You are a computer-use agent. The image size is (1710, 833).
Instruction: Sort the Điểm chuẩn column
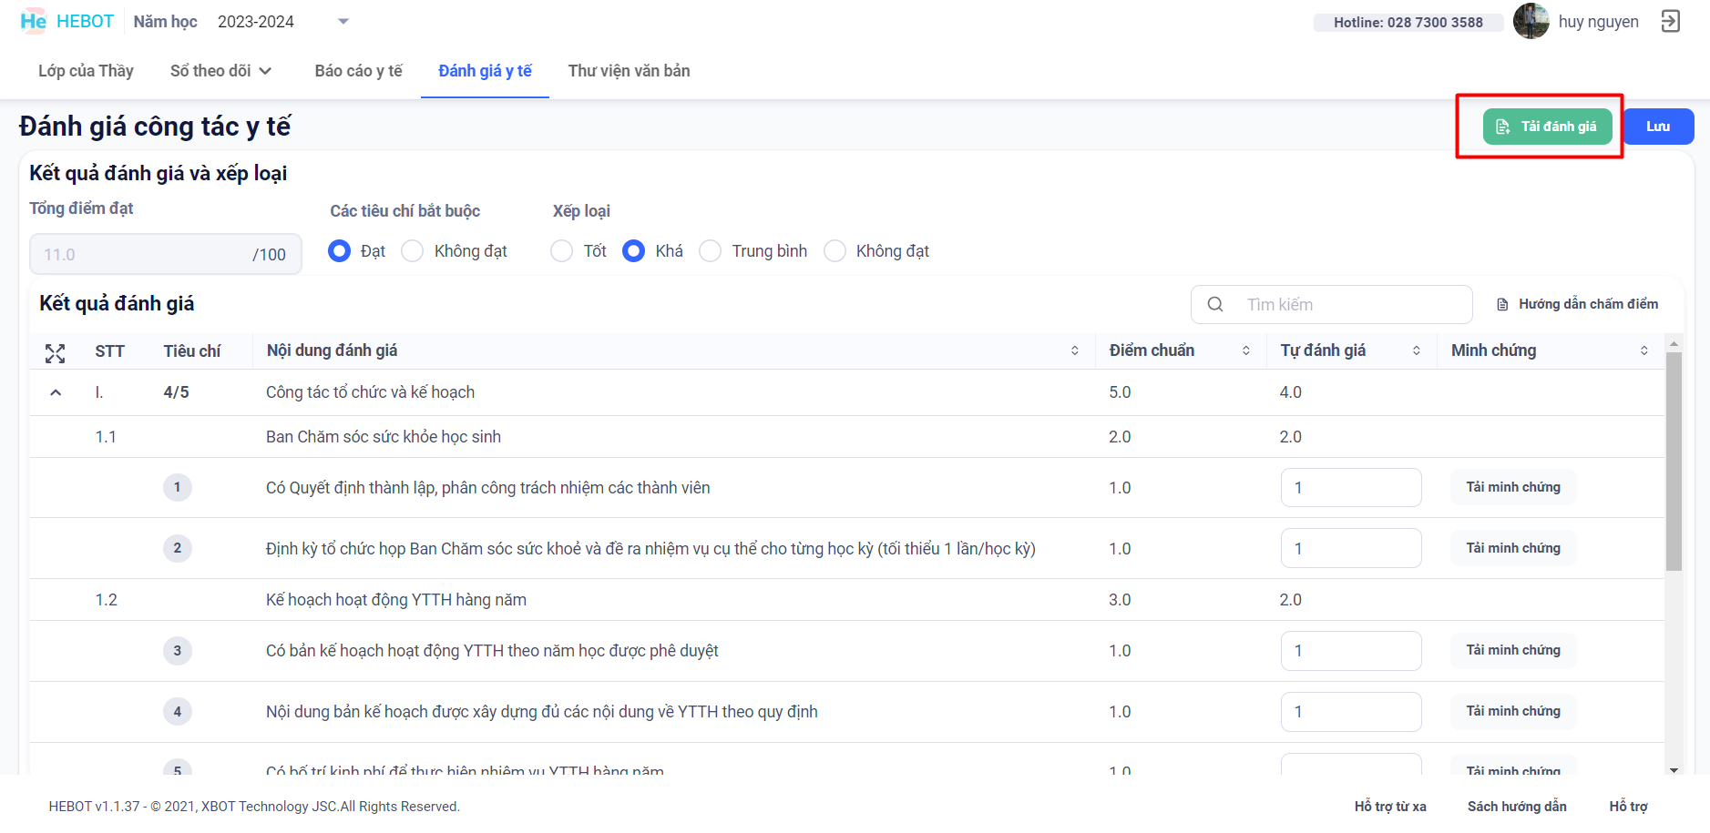pyautogui.click(x=1245, y=351)
